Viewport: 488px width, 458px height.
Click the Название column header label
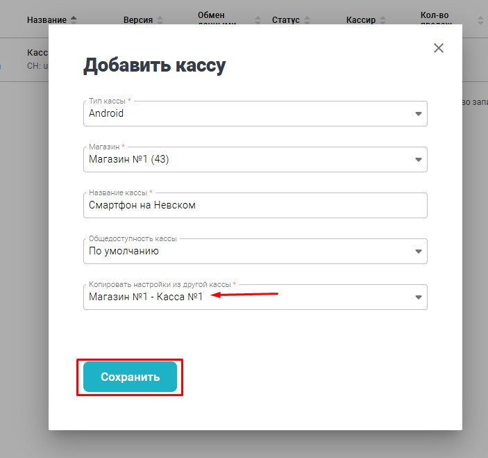coord(47,20)
